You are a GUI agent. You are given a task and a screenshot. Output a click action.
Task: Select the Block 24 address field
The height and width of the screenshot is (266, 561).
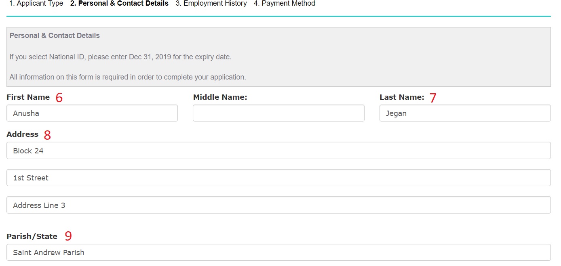tap(278, 151)
